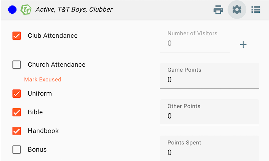Click the Mark Excused link
Image resolution: width=269 pixels, height=161 pixels.
coord(43,80)
